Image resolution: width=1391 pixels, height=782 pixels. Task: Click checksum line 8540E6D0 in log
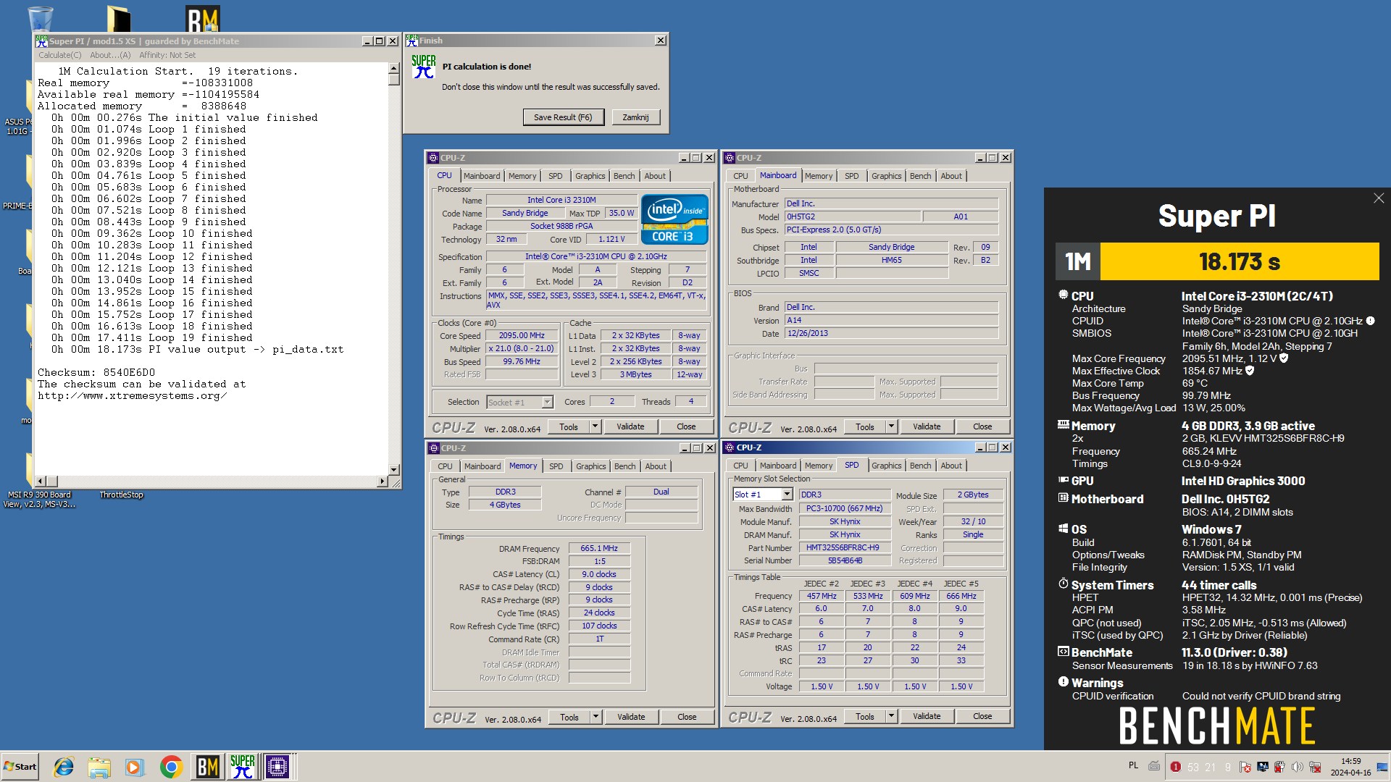tap(96, 372)
